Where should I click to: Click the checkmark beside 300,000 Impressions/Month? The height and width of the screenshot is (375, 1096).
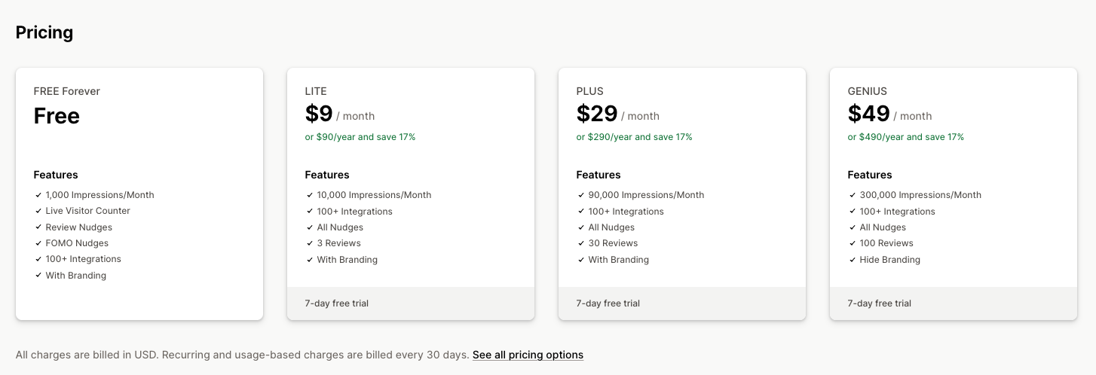(x=852, y=195)
